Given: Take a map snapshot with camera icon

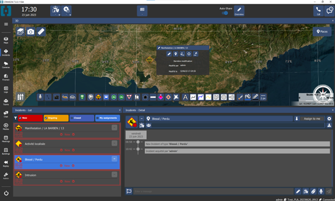Looking at the screenshot, I should point(30,32).
